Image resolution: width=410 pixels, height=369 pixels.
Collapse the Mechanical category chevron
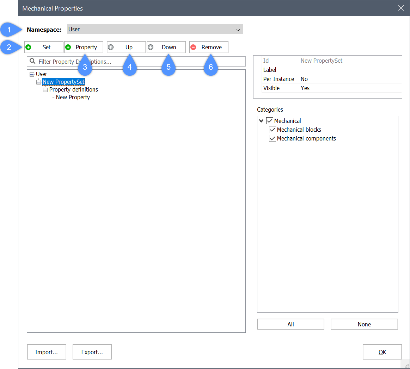(261, 121)
